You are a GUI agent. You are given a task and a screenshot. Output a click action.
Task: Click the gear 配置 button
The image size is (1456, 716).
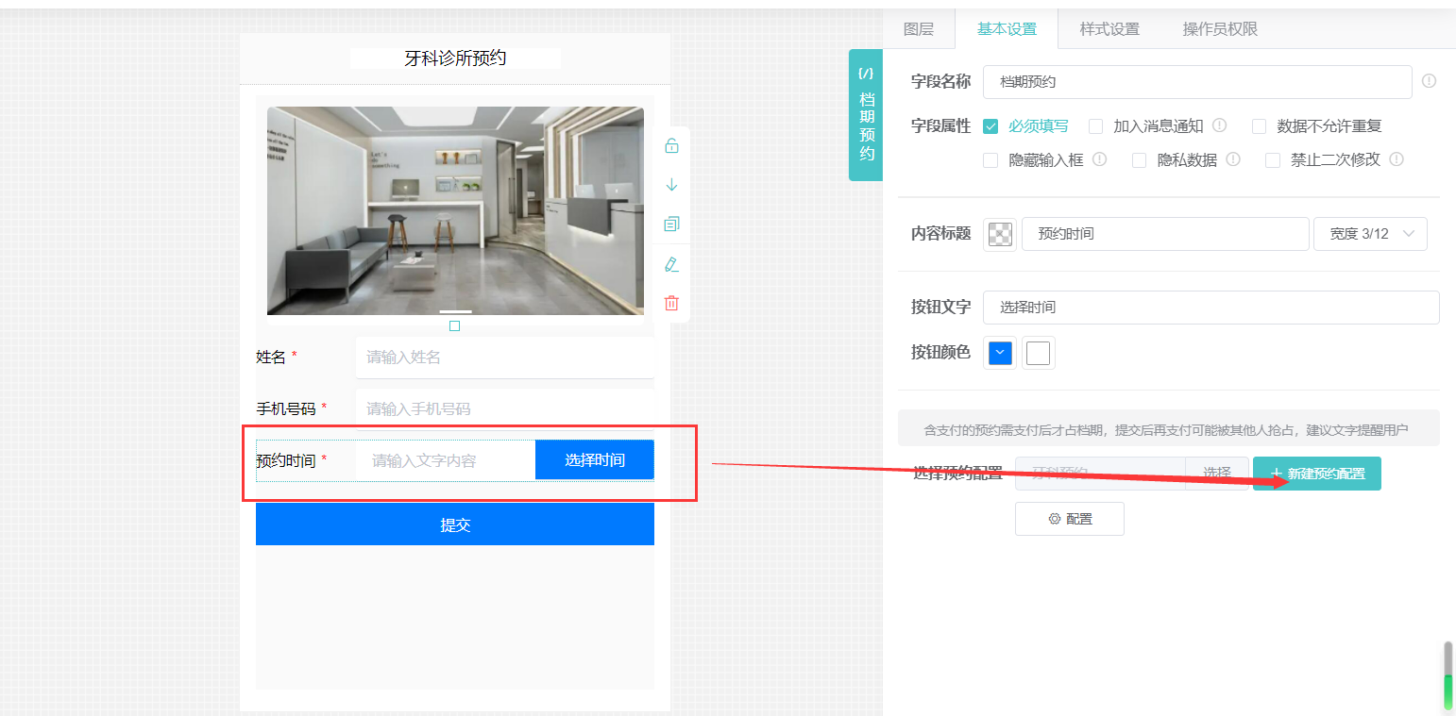(x=1069, y=519)
